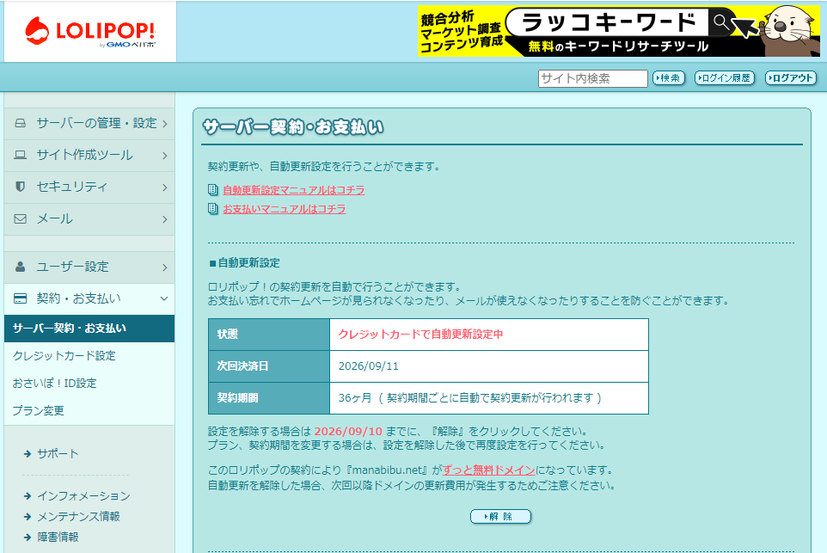Expand the サイト作成ツール menu arrow
This screenshot has height=553, width=827.
[164, 156]
